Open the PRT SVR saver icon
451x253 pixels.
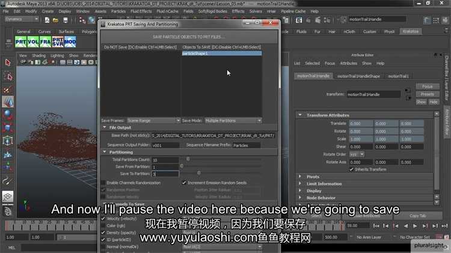pos(58,42)
